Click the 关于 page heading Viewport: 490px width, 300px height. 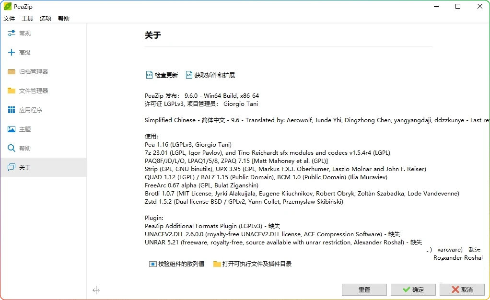[153, 35]
